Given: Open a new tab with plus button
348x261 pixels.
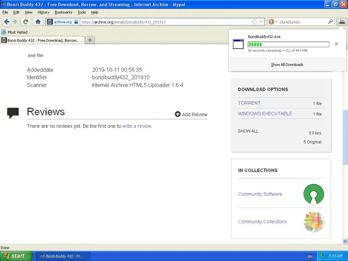Looking at the screenshot, I should pos(90,40).
